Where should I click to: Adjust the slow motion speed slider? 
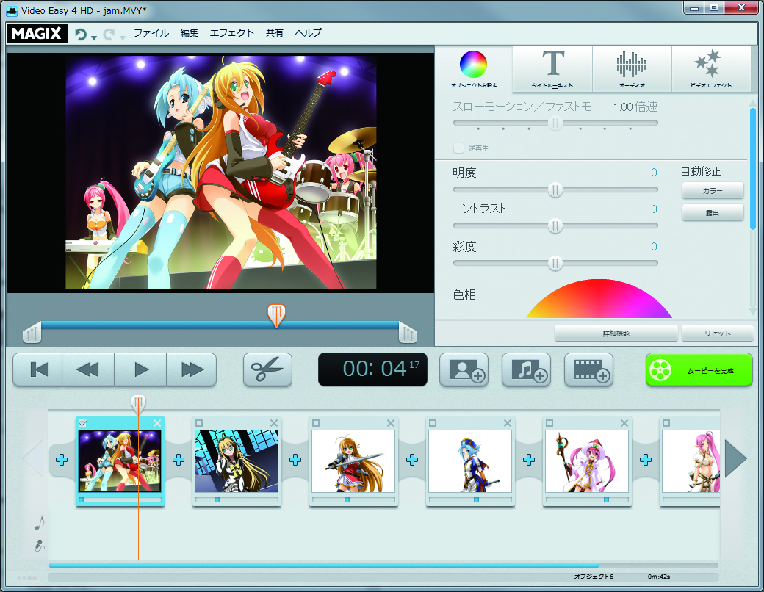click(x=555, y=123)
